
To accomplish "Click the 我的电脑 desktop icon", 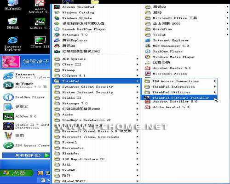I will (x=12, y=3).
